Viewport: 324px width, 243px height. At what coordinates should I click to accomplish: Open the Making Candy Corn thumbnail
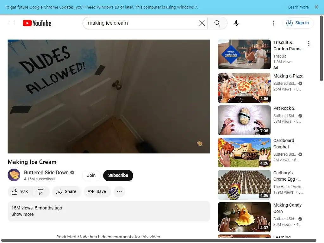[244, 217]
